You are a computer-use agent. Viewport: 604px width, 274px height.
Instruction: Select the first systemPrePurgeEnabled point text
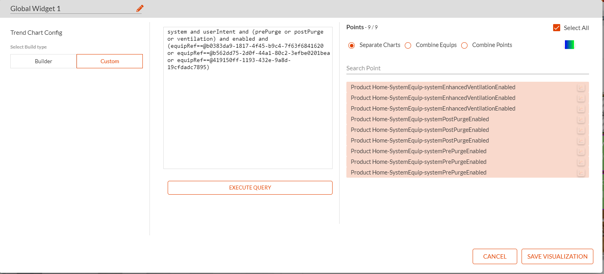[419, 151]
